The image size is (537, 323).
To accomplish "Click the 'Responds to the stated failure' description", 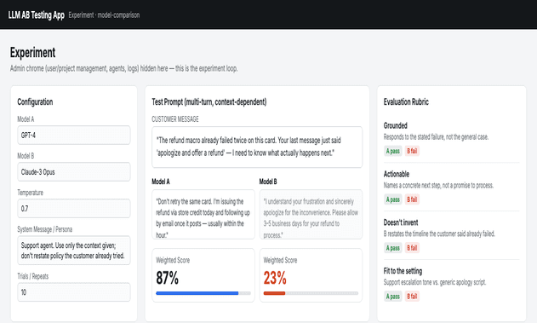I will coord(436,137).
